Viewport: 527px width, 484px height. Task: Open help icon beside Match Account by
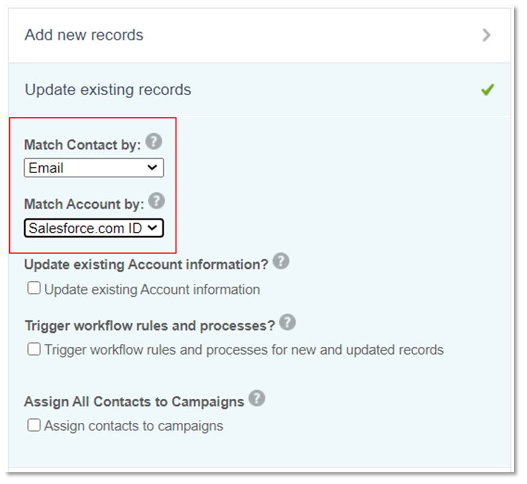(156, 201)
